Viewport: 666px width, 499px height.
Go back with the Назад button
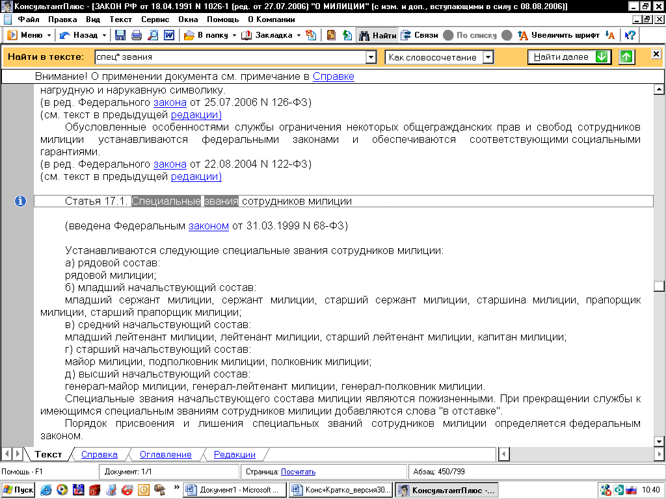click(79, 35)
